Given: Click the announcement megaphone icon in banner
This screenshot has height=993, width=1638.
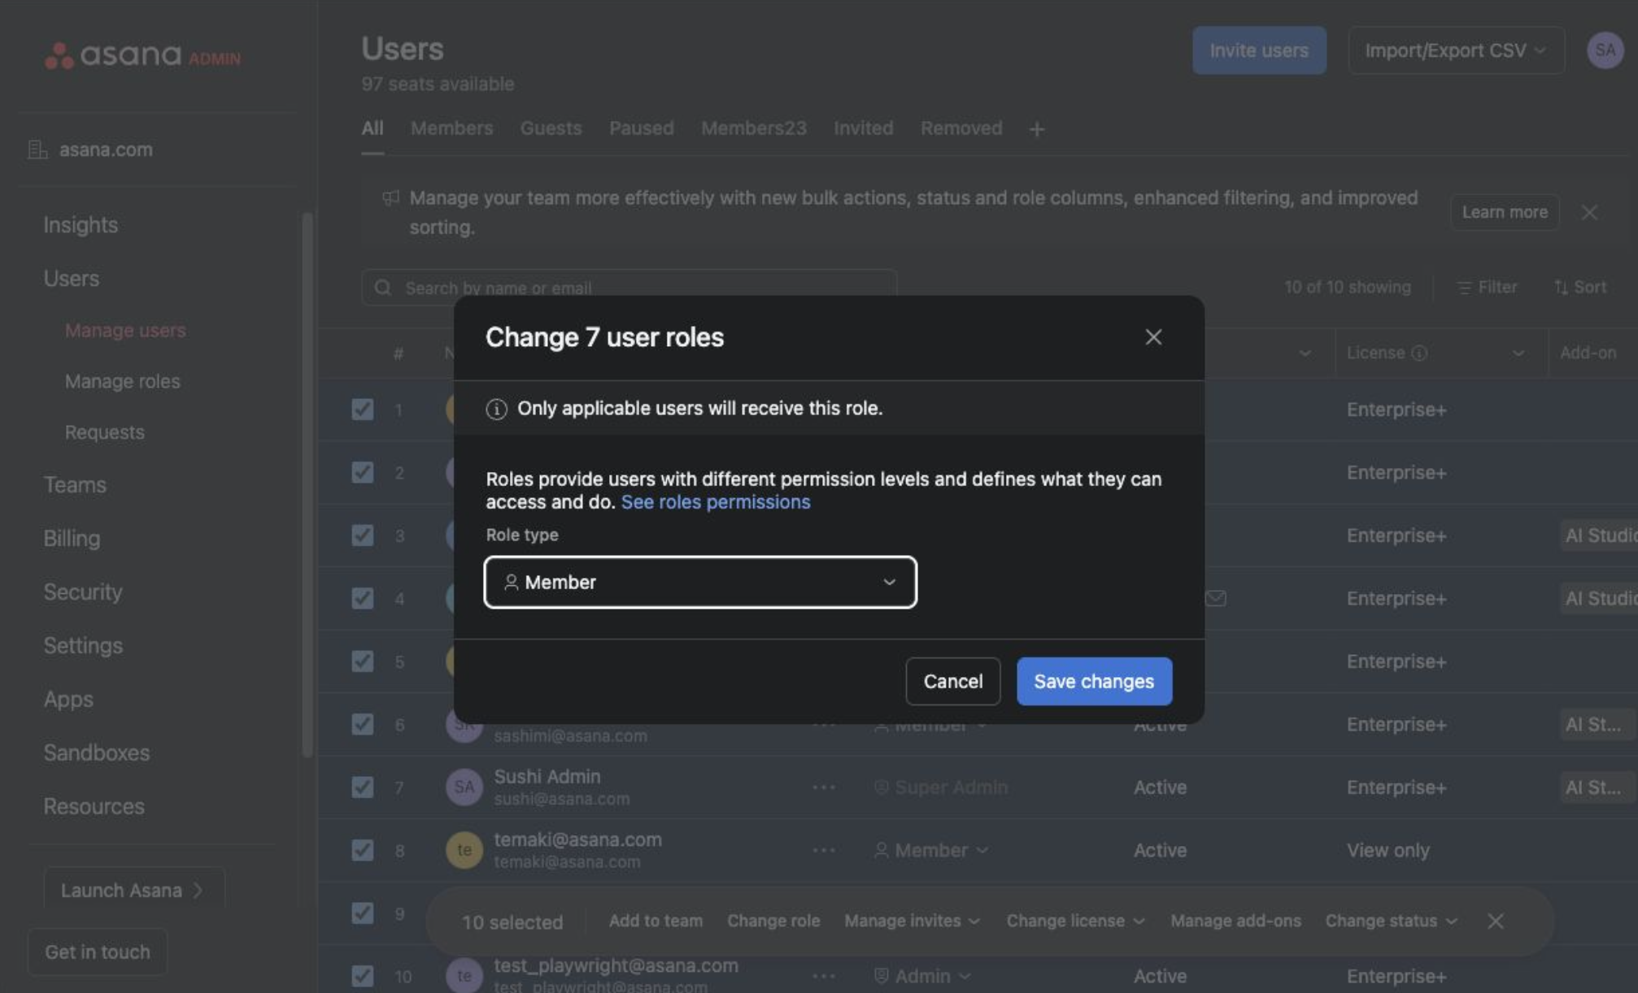Looking at the screenshot, I should click(390, 198).
